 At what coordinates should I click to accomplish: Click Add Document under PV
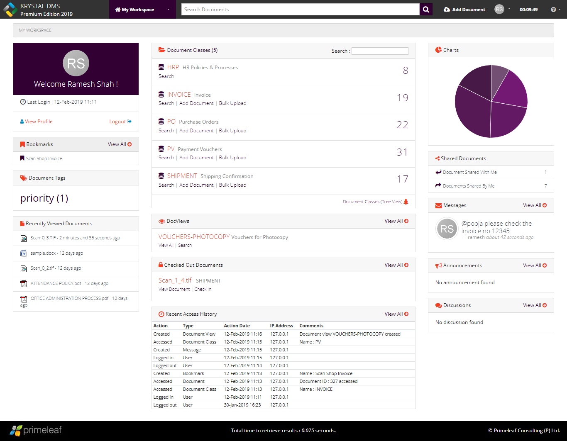[x=196, y=158]
